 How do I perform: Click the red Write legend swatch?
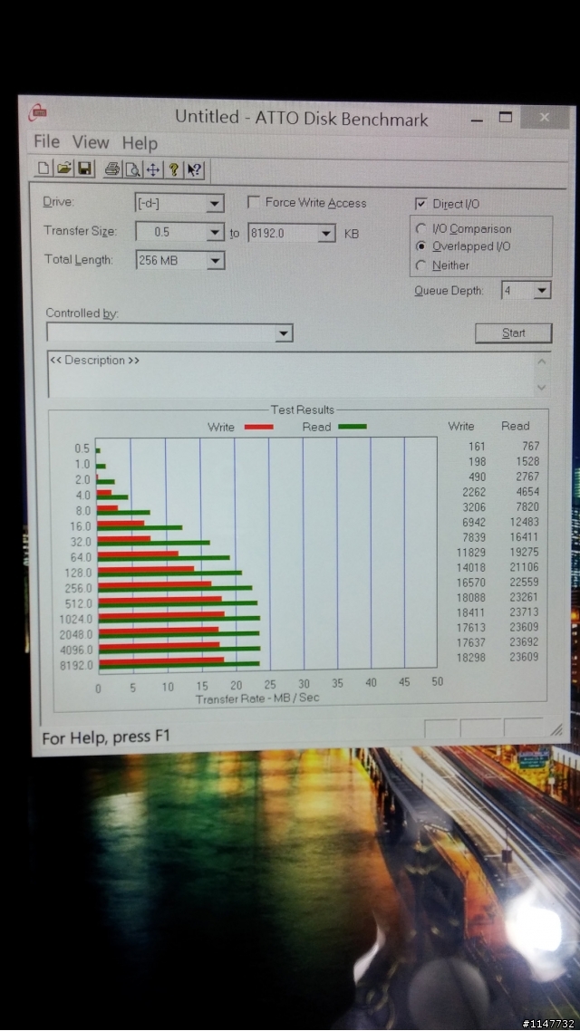point(258,427)
